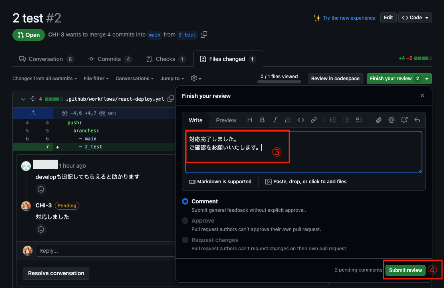Insert code formatting
444x288 pixels.
pos(301,120)
